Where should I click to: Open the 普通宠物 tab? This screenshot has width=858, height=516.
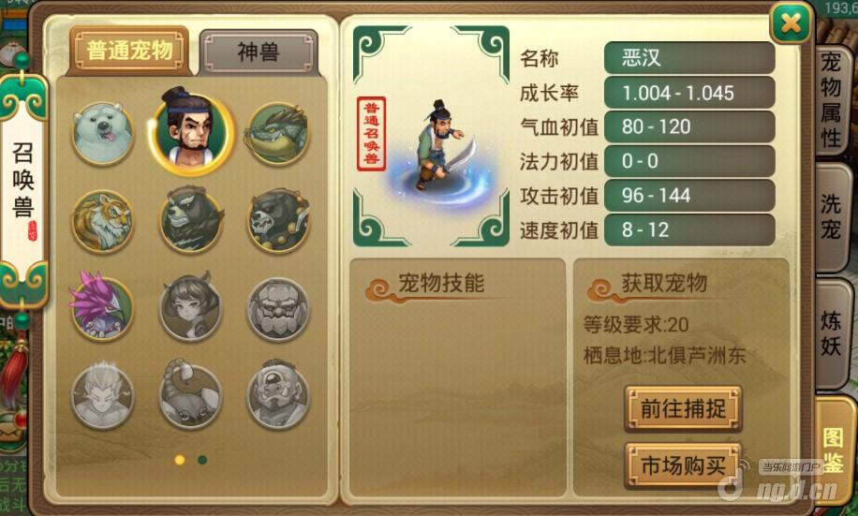click(129, 50)
